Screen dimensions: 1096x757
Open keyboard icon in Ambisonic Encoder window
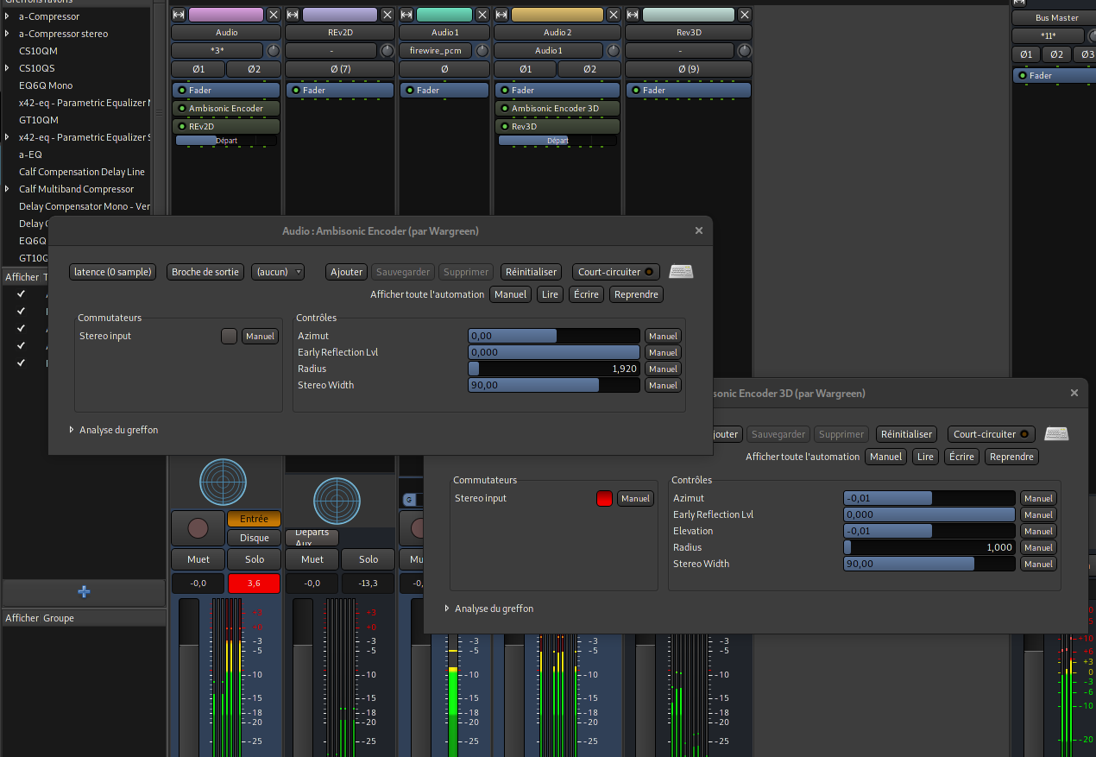point(681,272)
